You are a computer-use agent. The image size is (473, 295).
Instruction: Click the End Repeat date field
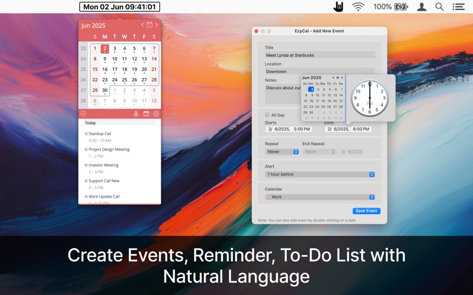tap(352, 152)
